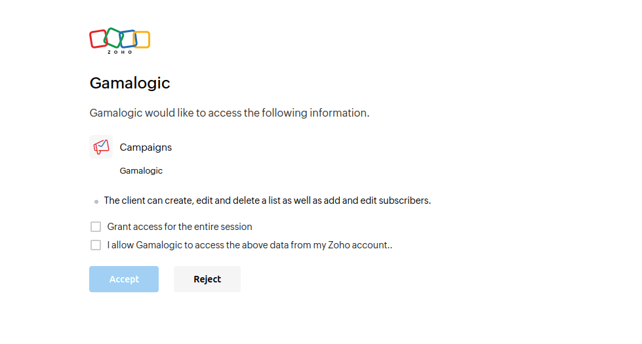Click the yellow square in Zoho logo
Screen dimensions: 642x344
pyautogui.click(x=143, y=39)
